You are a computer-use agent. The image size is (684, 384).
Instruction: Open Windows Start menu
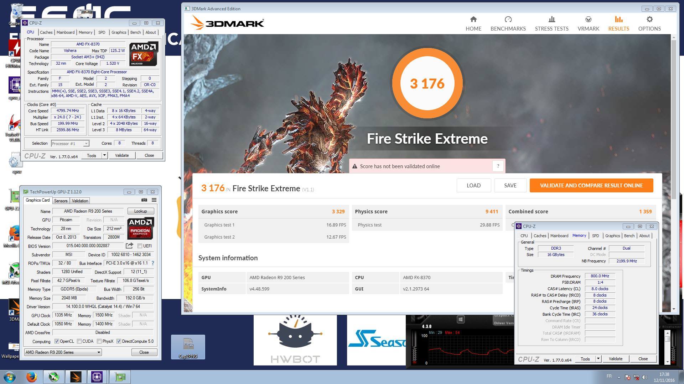click(x=10, y=377)
